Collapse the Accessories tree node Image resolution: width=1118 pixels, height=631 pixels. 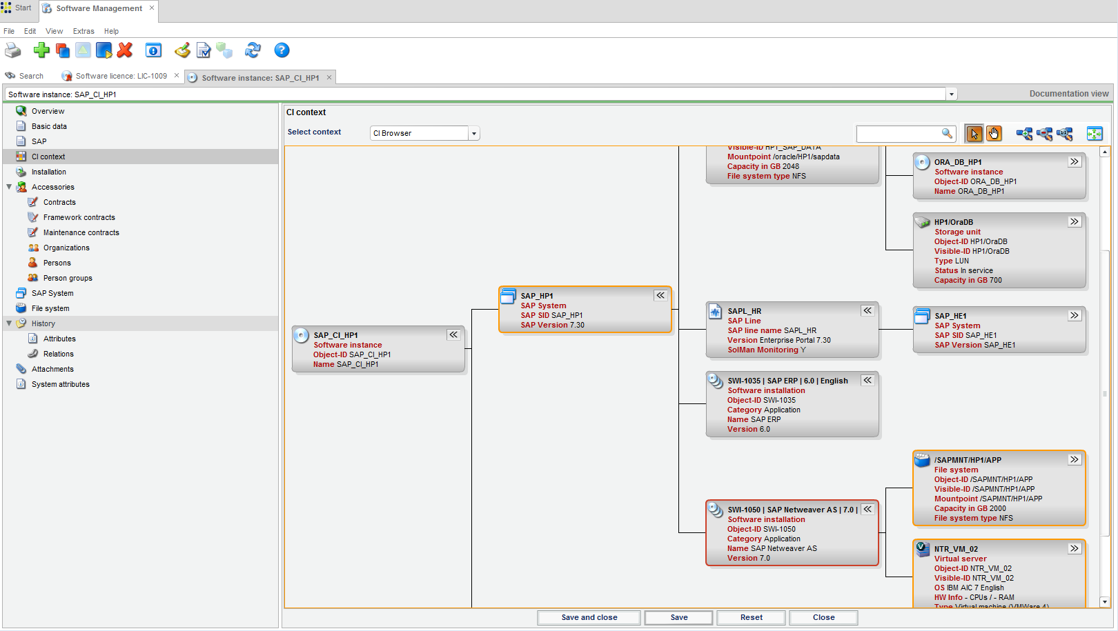(x=9, y=187)
